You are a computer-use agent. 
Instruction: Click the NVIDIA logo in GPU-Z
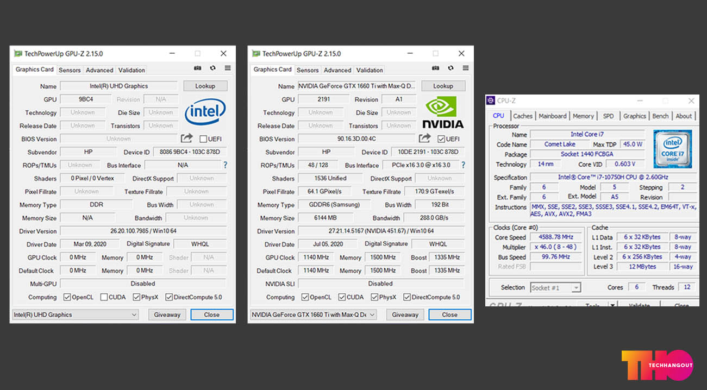tap(443, 112)
